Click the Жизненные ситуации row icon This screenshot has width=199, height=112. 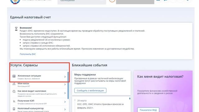(14, 76)
